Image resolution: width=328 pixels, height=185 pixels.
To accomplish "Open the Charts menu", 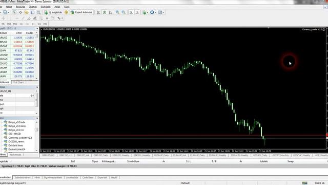I will click(x=33, y=7).
